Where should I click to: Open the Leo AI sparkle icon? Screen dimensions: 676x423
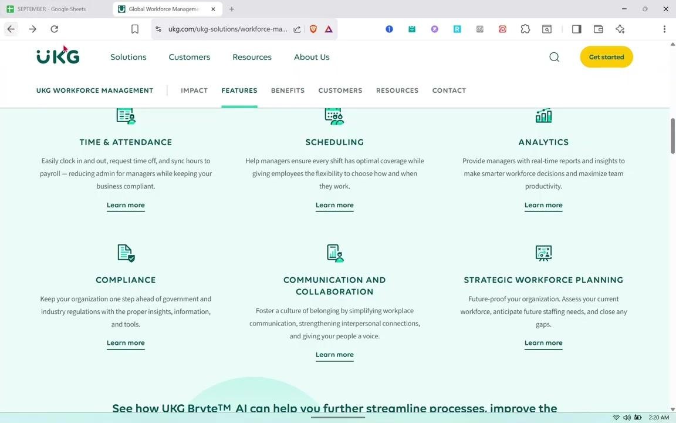pos(620,29)
